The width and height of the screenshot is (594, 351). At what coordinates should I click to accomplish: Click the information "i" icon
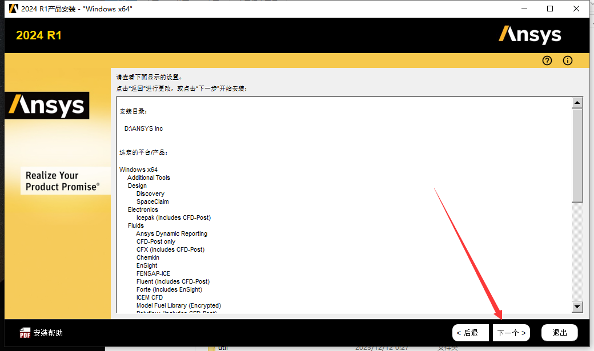(x=567, y=60)
